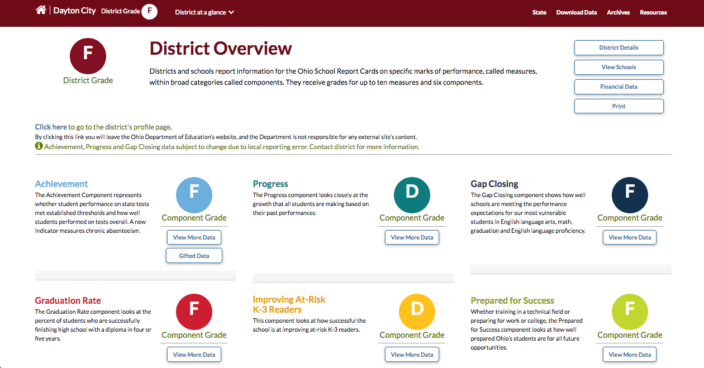This screenshot has height=368, width=704.
Task: Click the header District Grade text
Action: pos(120,11)
